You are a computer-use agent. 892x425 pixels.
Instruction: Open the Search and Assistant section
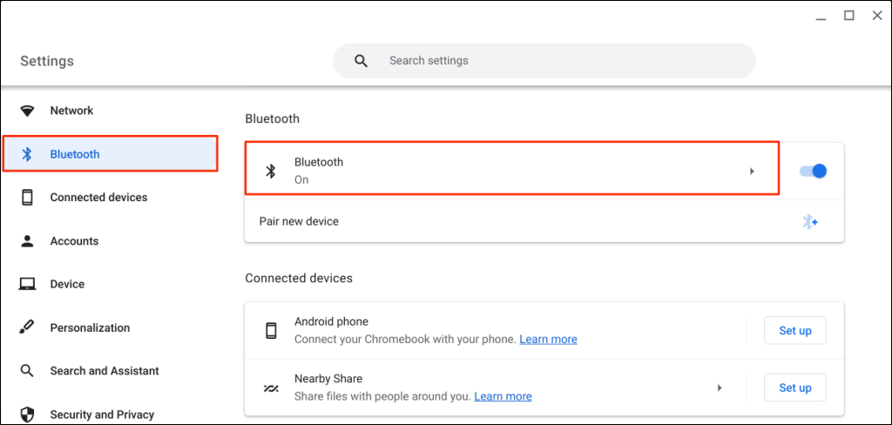105,371
